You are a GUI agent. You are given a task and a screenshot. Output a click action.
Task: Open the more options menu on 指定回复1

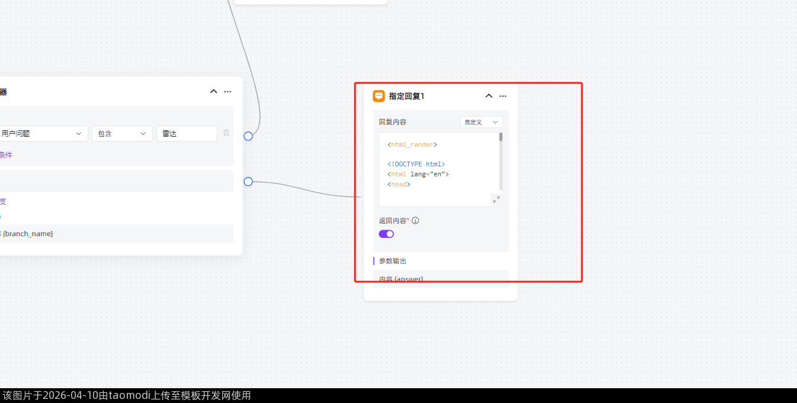pyautogui.click(x=502, y=96)
